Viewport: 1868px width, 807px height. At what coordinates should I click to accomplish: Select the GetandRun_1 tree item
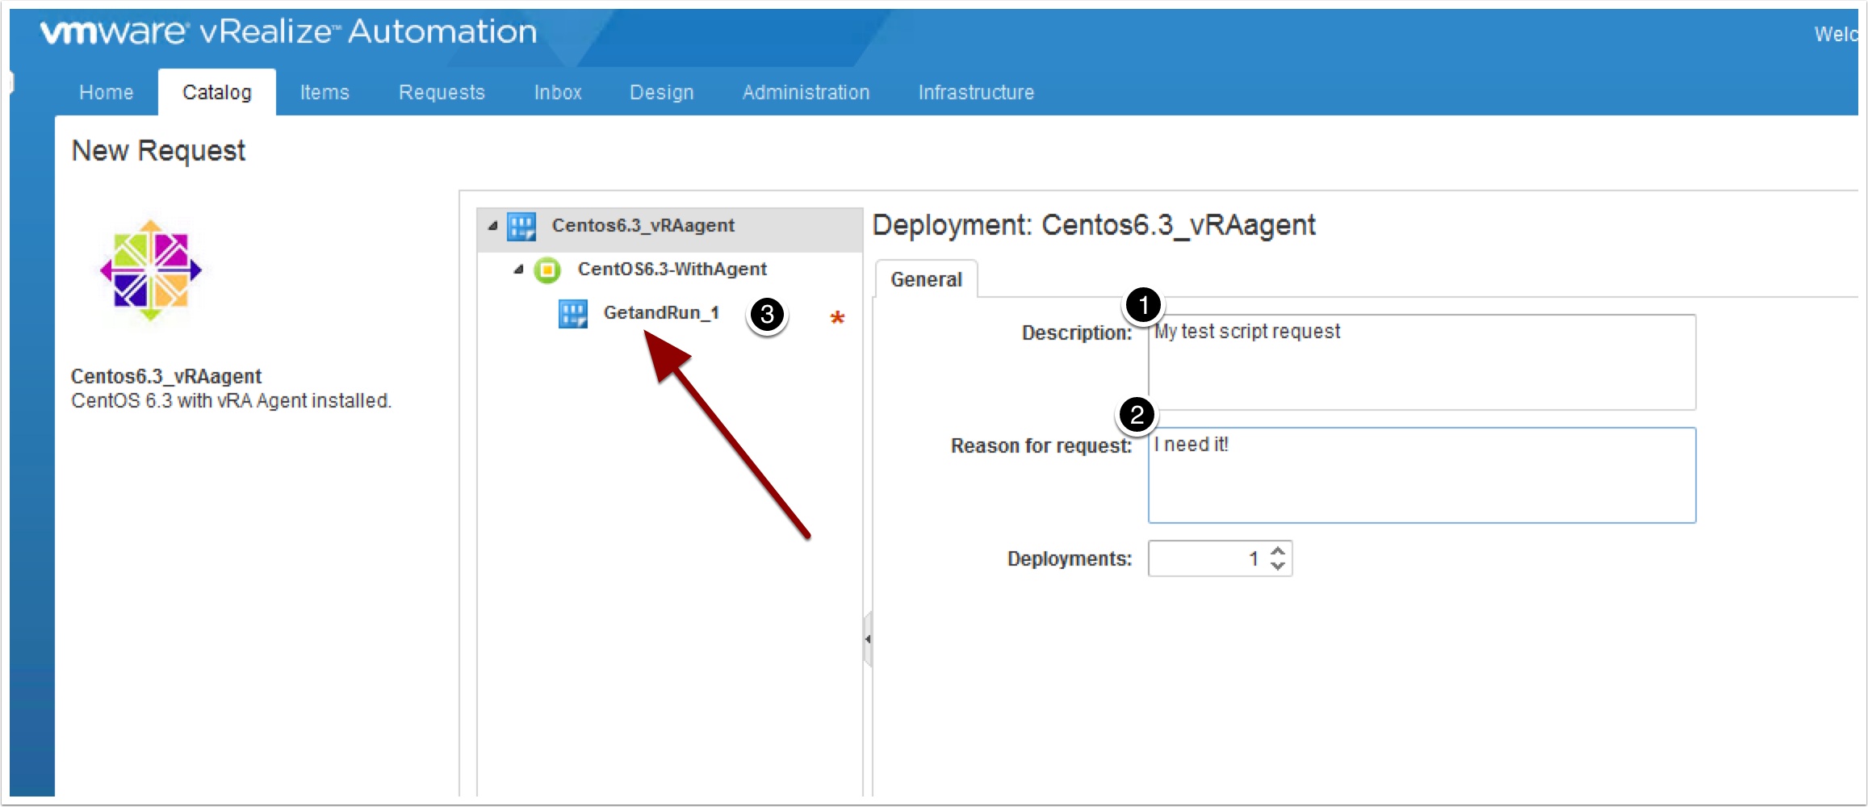coord(661,313)
